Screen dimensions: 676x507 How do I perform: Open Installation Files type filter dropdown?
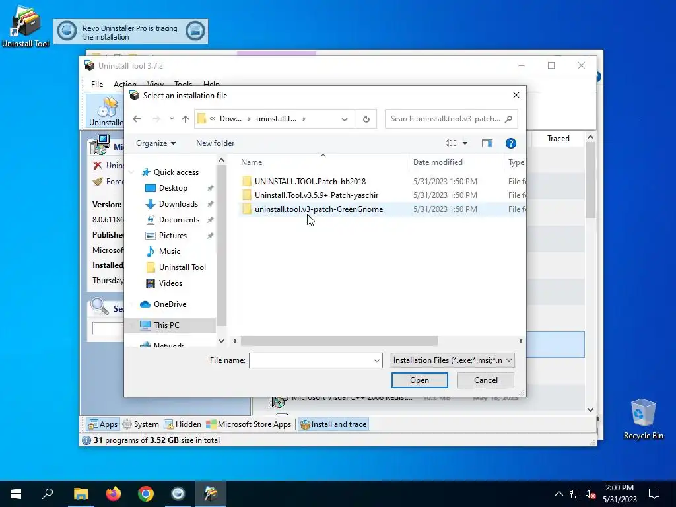pos(453,360)
